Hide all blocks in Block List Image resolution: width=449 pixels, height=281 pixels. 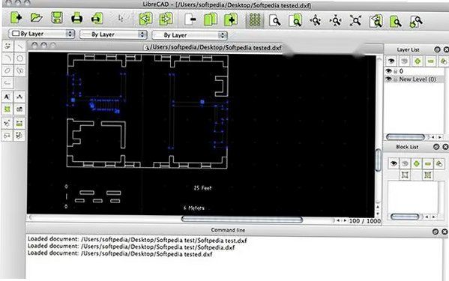tap(405, 163)
